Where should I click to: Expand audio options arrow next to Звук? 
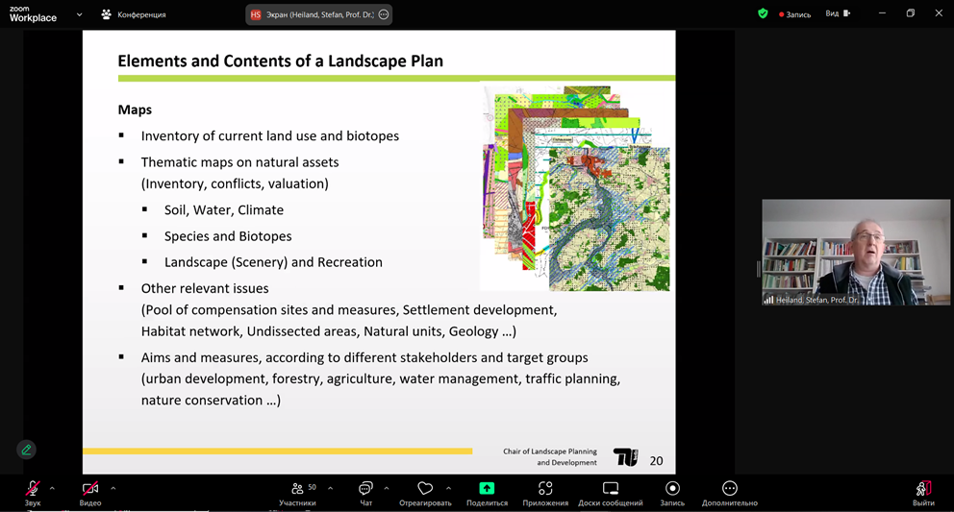52,488
